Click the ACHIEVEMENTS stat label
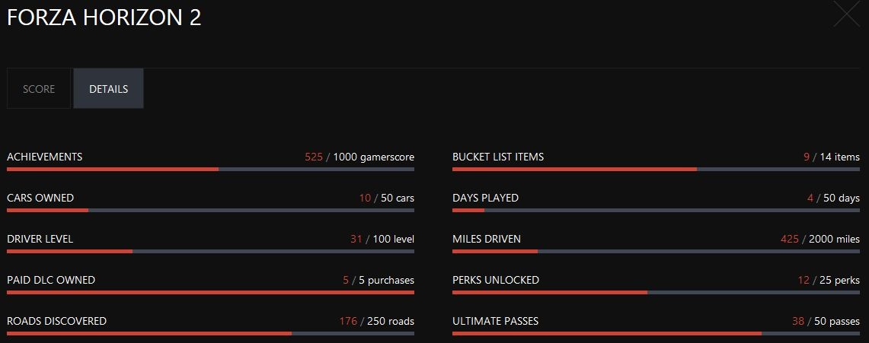 tap(44, 157)
